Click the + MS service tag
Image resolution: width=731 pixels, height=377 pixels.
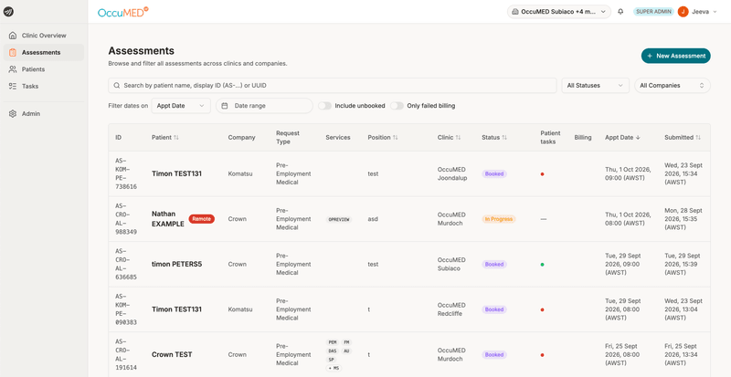point(334,368)
